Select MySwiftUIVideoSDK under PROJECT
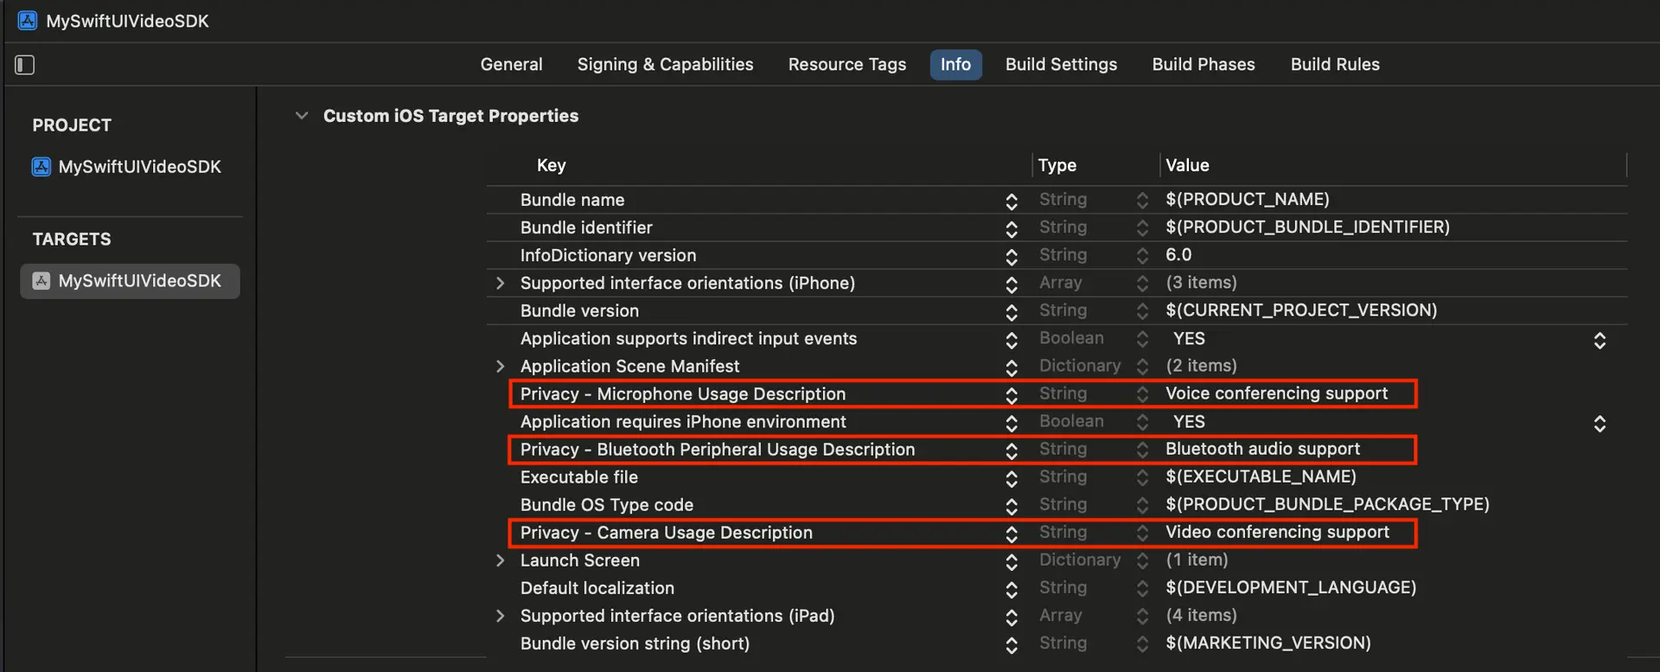 138,167
